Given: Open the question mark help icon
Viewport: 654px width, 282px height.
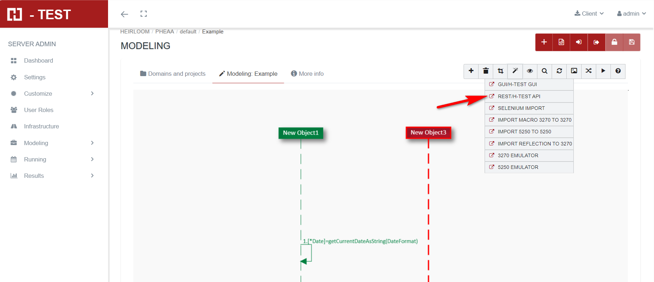Looking at the screenshot, I should (618, 71).
